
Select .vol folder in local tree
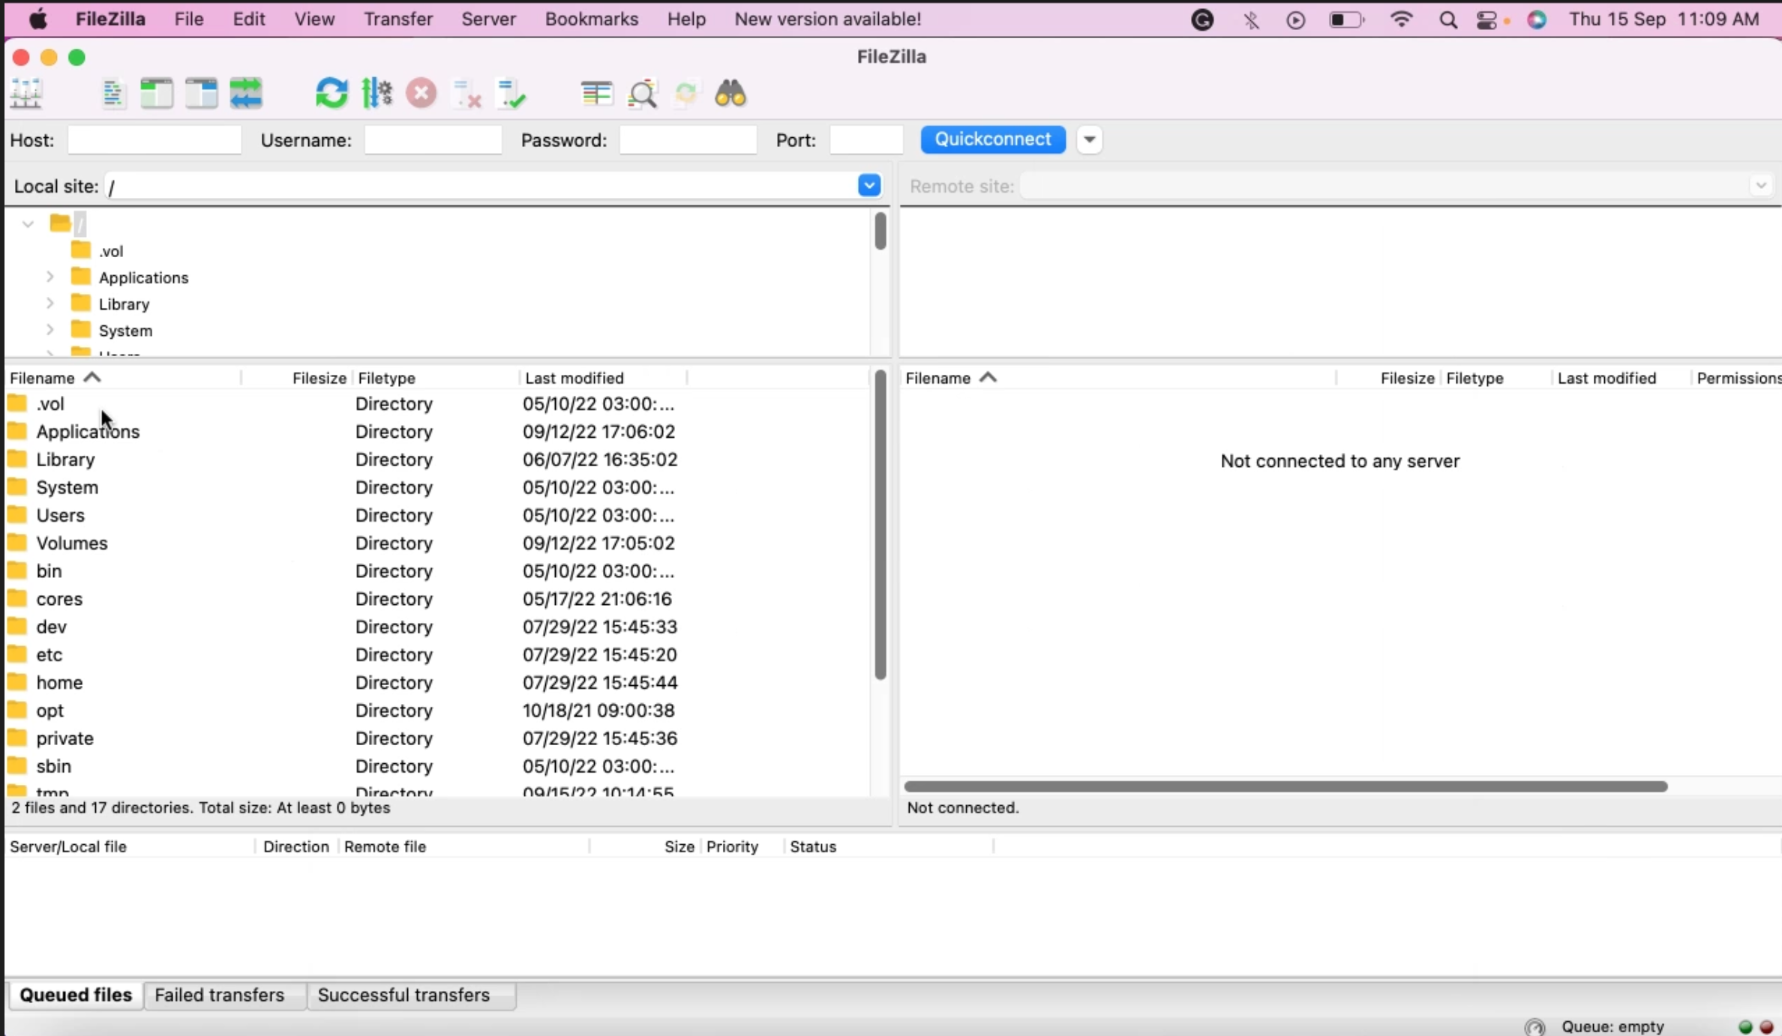pyautogui.click(x=111, y=251)
